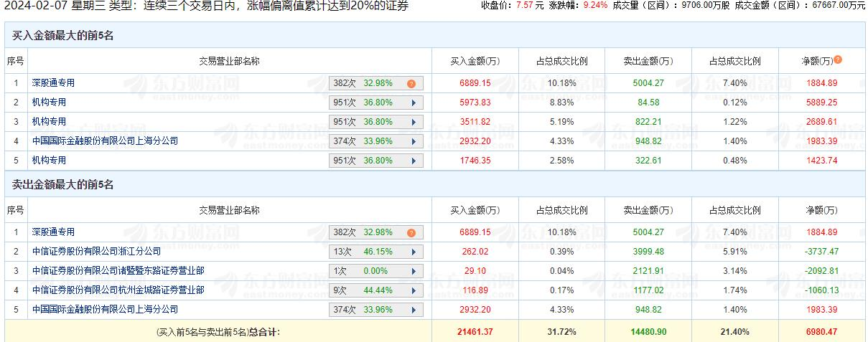Image resolution: width=868 pixels, height=342 pixels.
Task: Select buy amount cell 116.89
Action: [x=475, y=290]
